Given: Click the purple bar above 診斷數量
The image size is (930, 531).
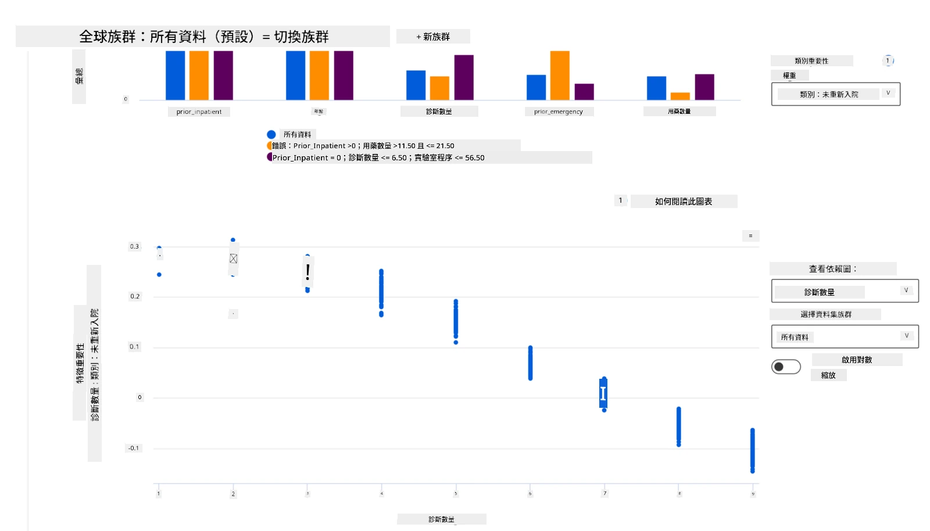Looking at the screenshot, I should click(464, 77).
